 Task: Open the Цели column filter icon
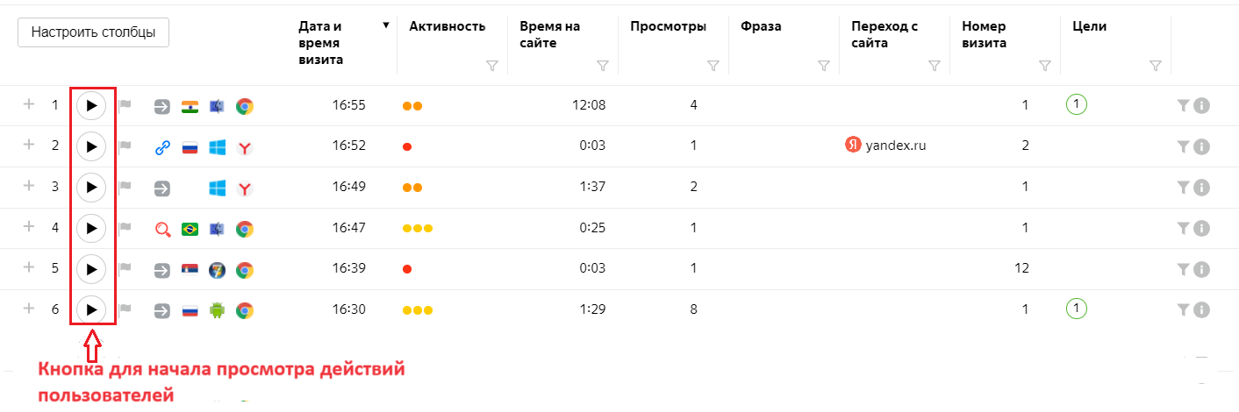click(x=1155, y=66)
